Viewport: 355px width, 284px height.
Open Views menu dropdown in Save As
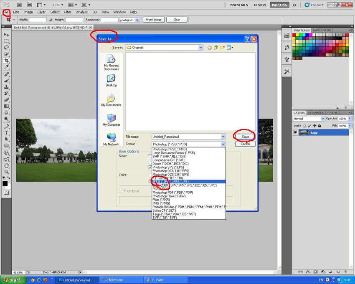(230, 48)
